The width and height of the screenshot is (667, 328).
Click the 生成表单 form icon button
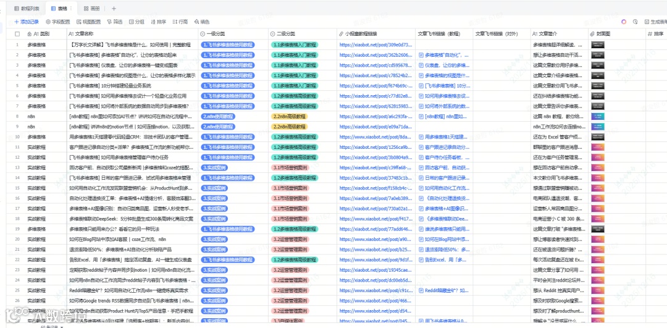click(x=655, y=22)
